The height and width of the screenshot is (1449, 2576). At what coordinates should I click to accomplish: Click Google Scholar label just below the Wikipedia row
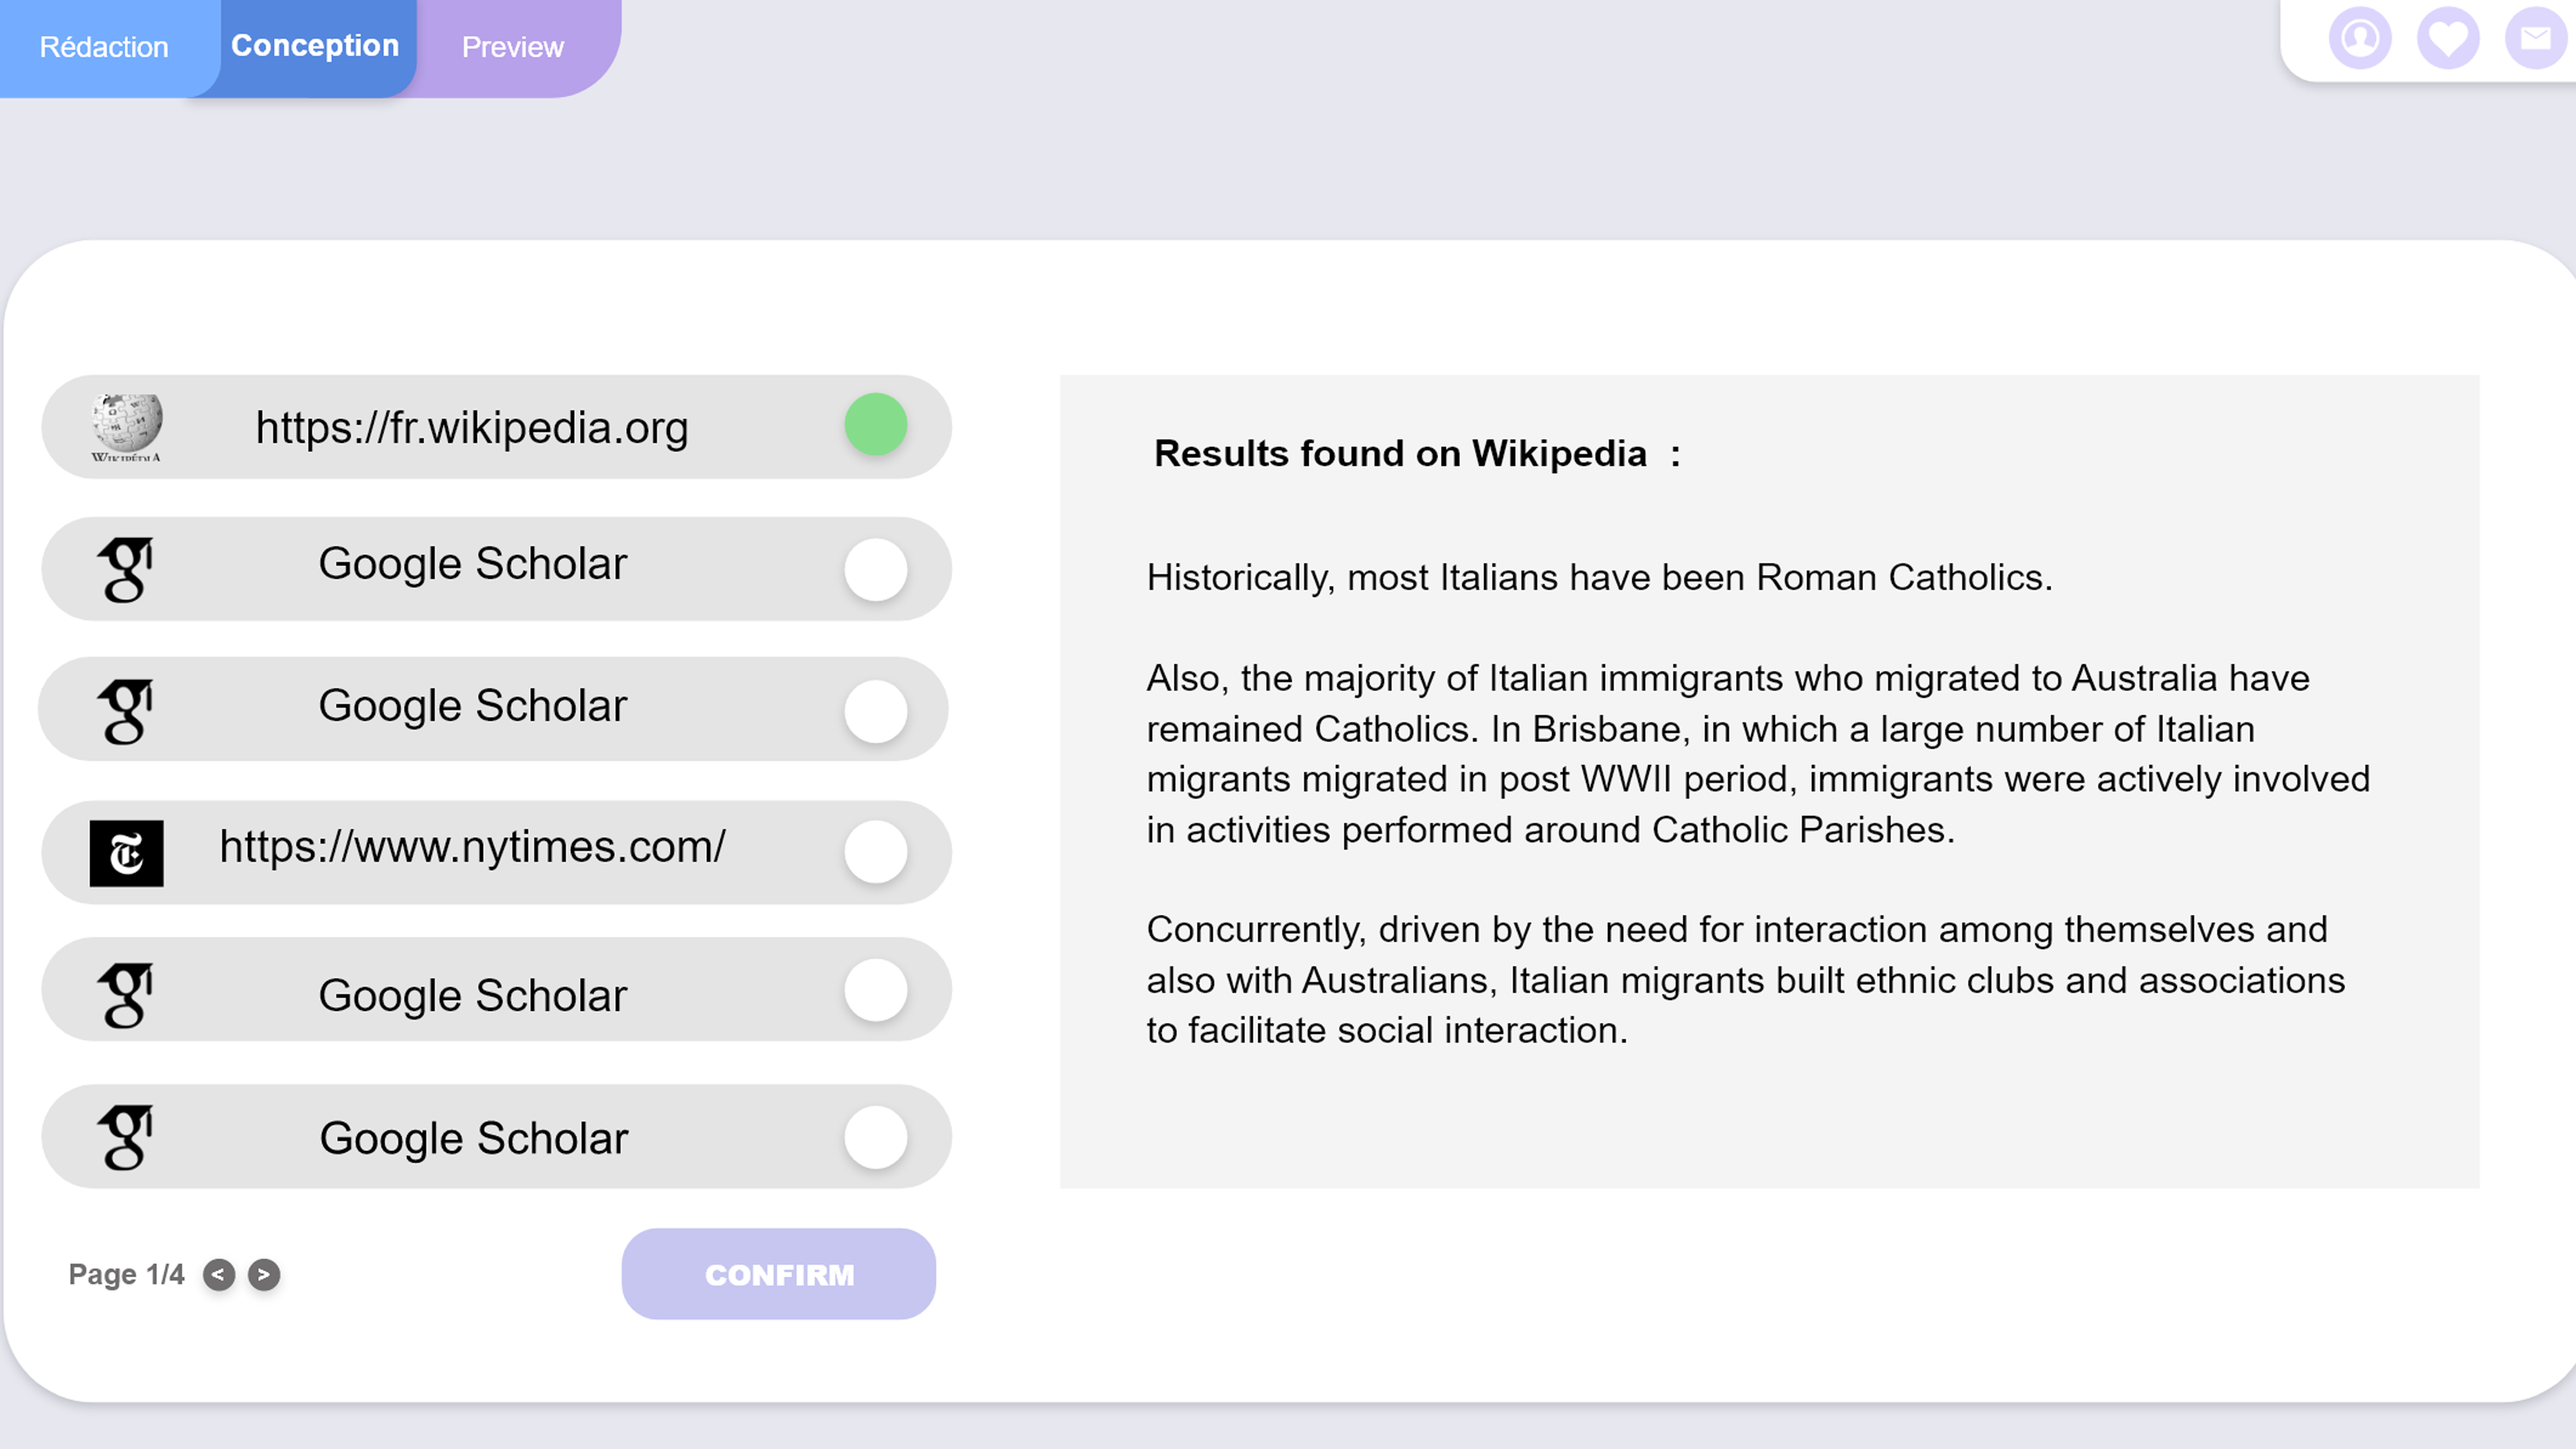pyautogui.click(x=473, y=564)
